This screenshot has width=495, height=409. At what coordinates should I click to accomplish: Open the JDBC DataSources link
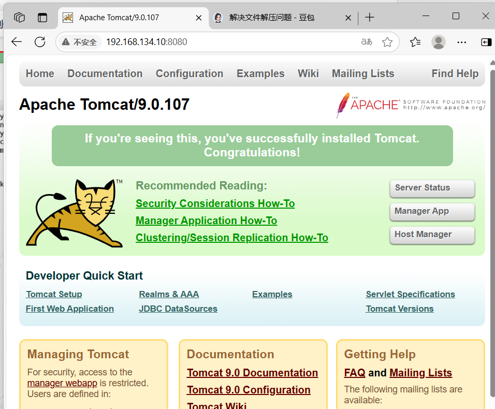coord(178,309)
